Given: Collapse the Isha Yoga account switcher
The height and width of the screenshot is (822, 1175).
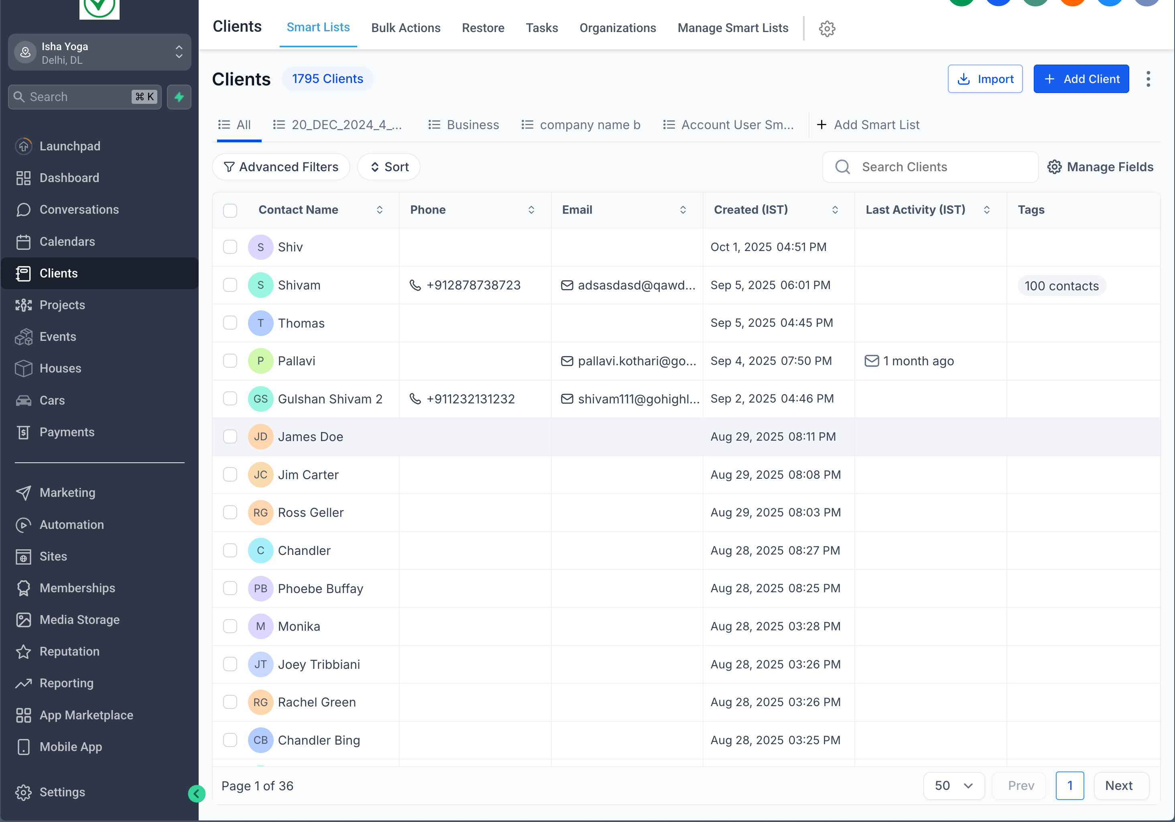Looking at the screenshot, I should click(179, 52).
